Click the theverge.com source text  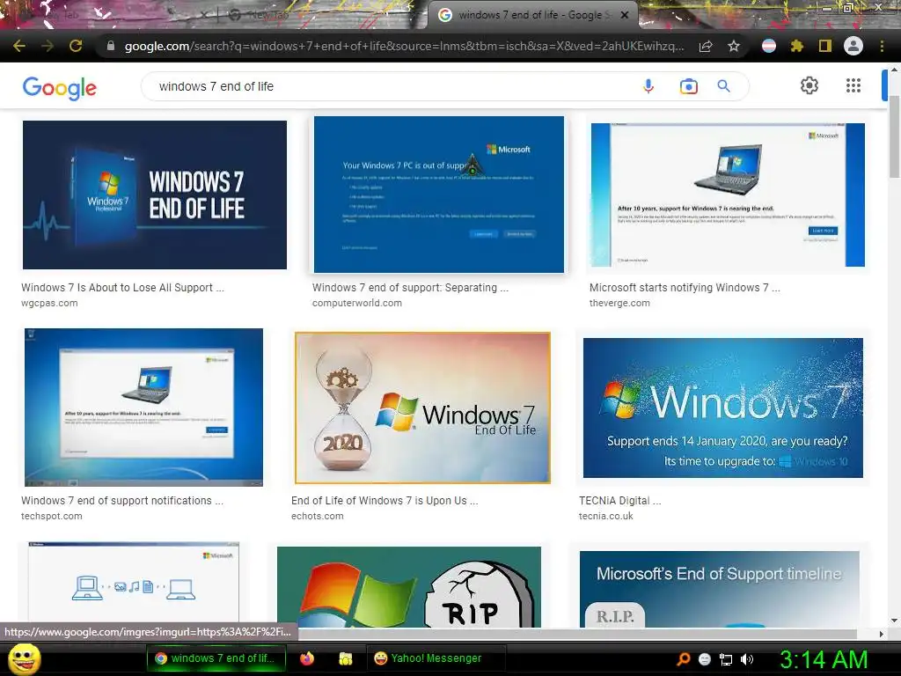click(619, 303)
